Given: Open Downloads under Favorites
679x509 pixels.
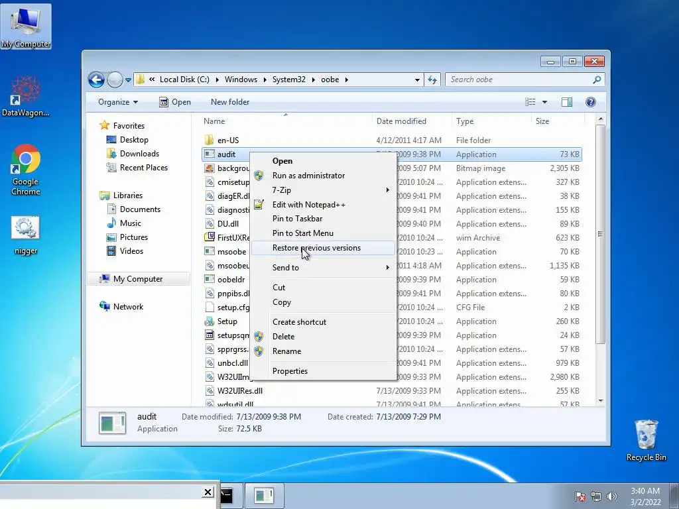Looking at the screenshot, I should point(139,154).
